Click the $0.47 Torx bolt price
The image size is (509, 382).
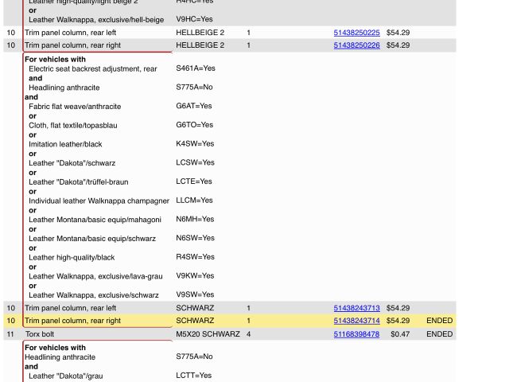pos(400,334)
